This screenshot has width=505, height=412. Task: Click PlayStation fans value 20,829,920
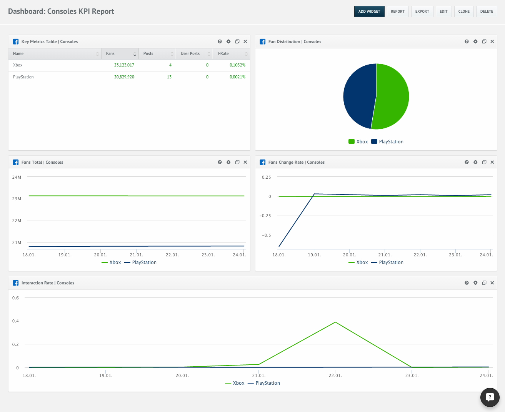coord(124,77)
